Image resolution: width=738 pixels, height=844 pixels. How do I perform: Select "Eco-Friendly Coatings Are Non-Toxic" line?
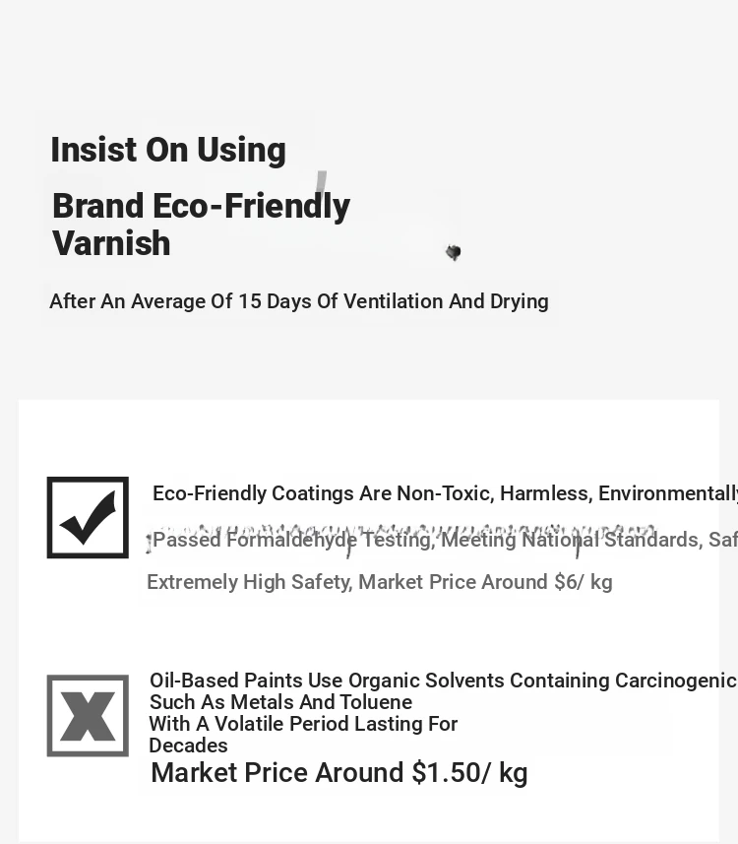tap(443, 493)
